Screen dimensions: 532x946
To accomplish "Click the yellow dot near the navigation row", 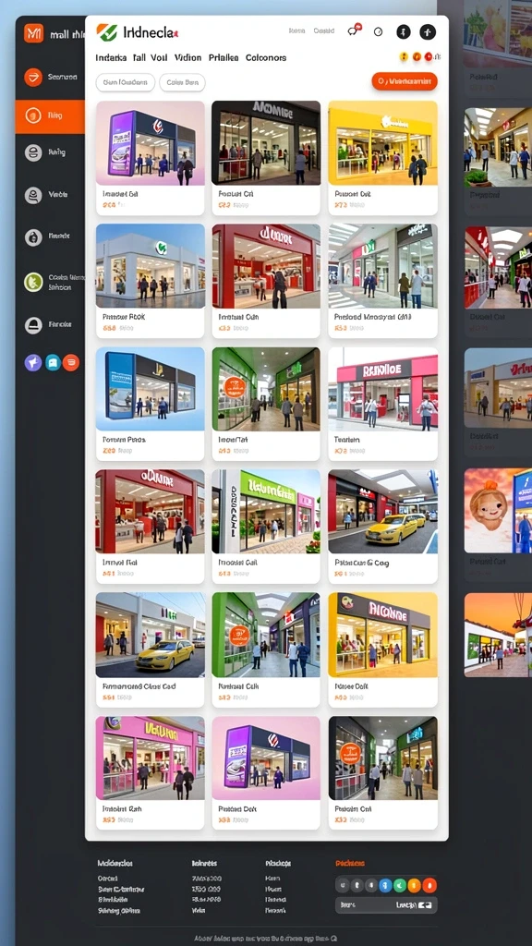I will click(404, 56).
